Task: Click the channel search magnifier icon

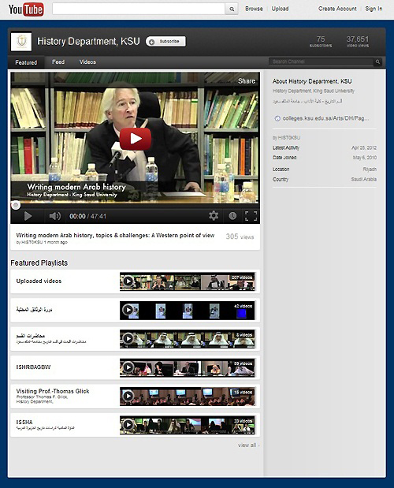Action: click(x=377, y=61)
